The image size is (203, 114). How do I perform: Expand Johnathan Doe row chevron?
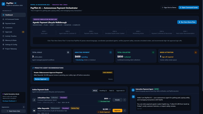coord(124,100)
